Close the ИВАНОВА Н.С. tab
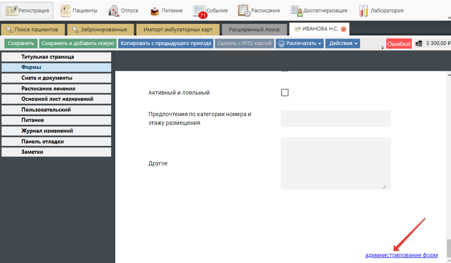 [344, 29]
